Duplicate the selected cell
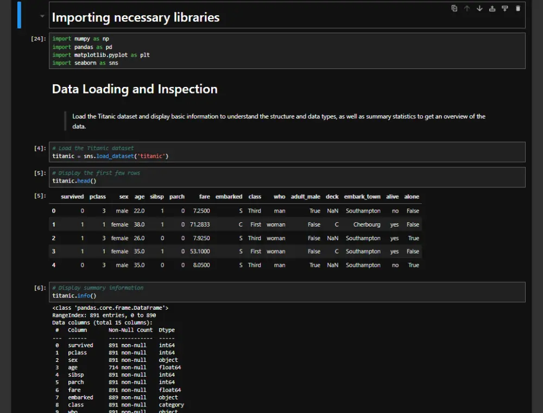This screenshot has width=543, height=413. tap(454, 8)
